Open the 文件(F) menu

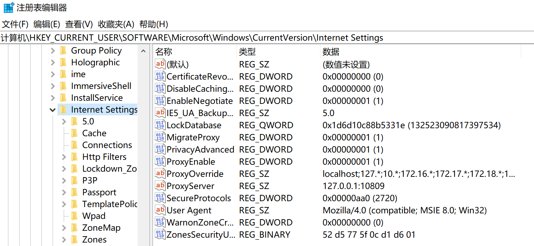tap(15, 24)
